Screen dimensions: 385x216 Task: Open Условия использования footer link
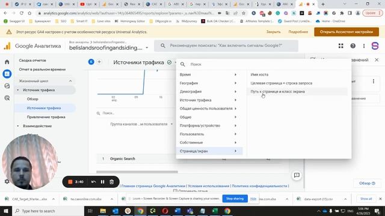[208, 186]
